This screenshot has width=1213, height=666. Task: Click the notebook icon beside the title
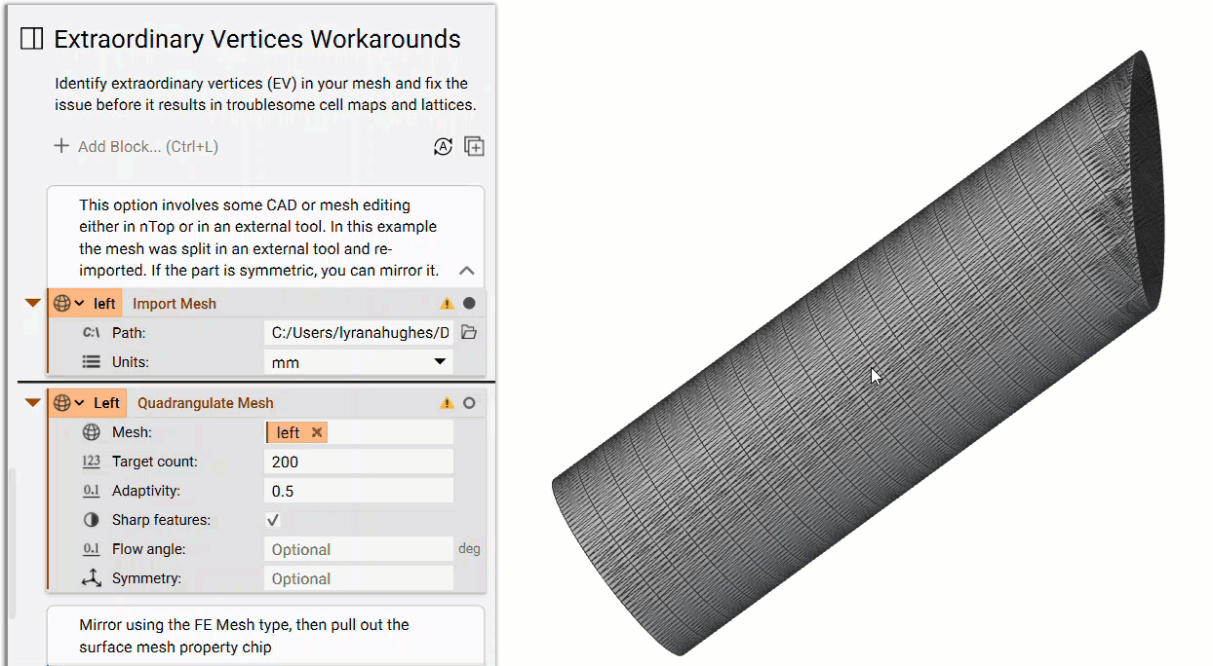pos(30,38)
